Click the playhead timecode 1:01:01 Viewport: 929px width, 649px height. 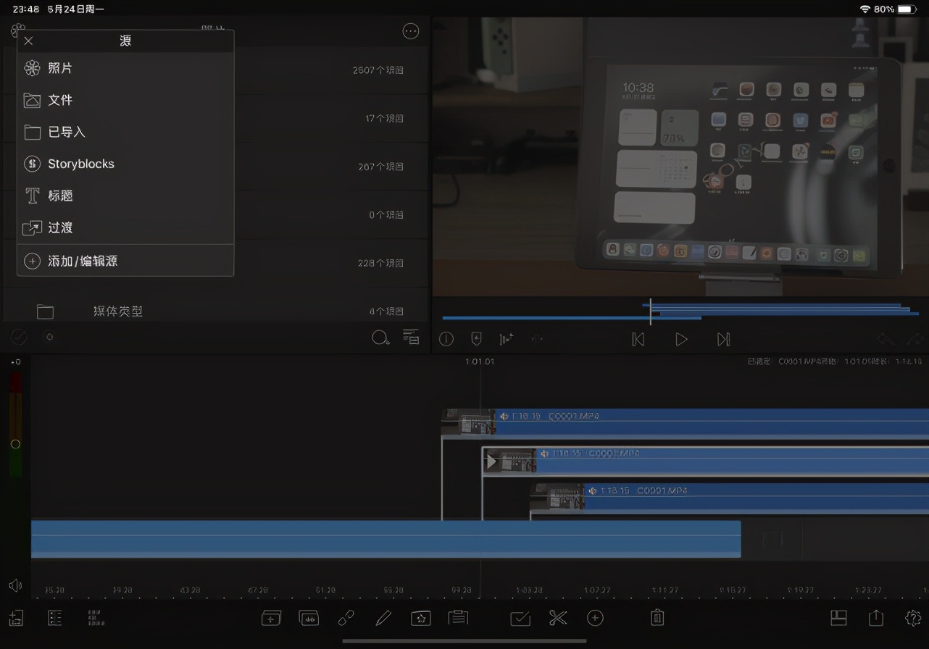(480, 361)
